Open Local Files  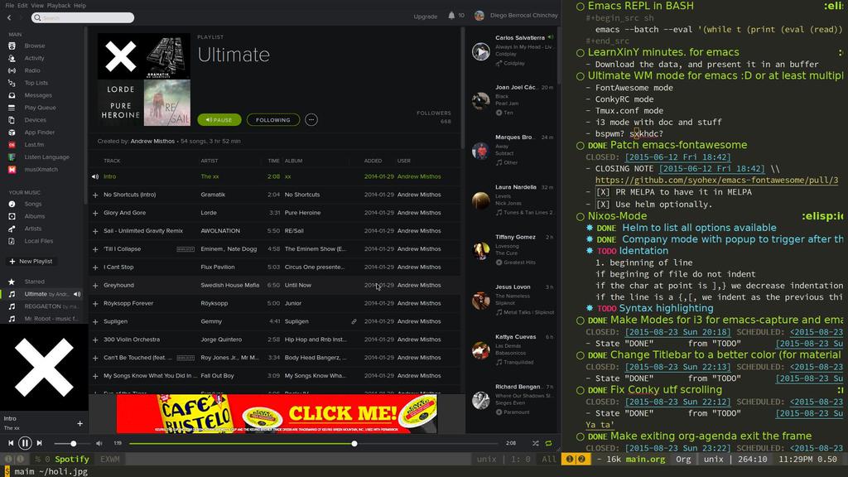point(38,241)
